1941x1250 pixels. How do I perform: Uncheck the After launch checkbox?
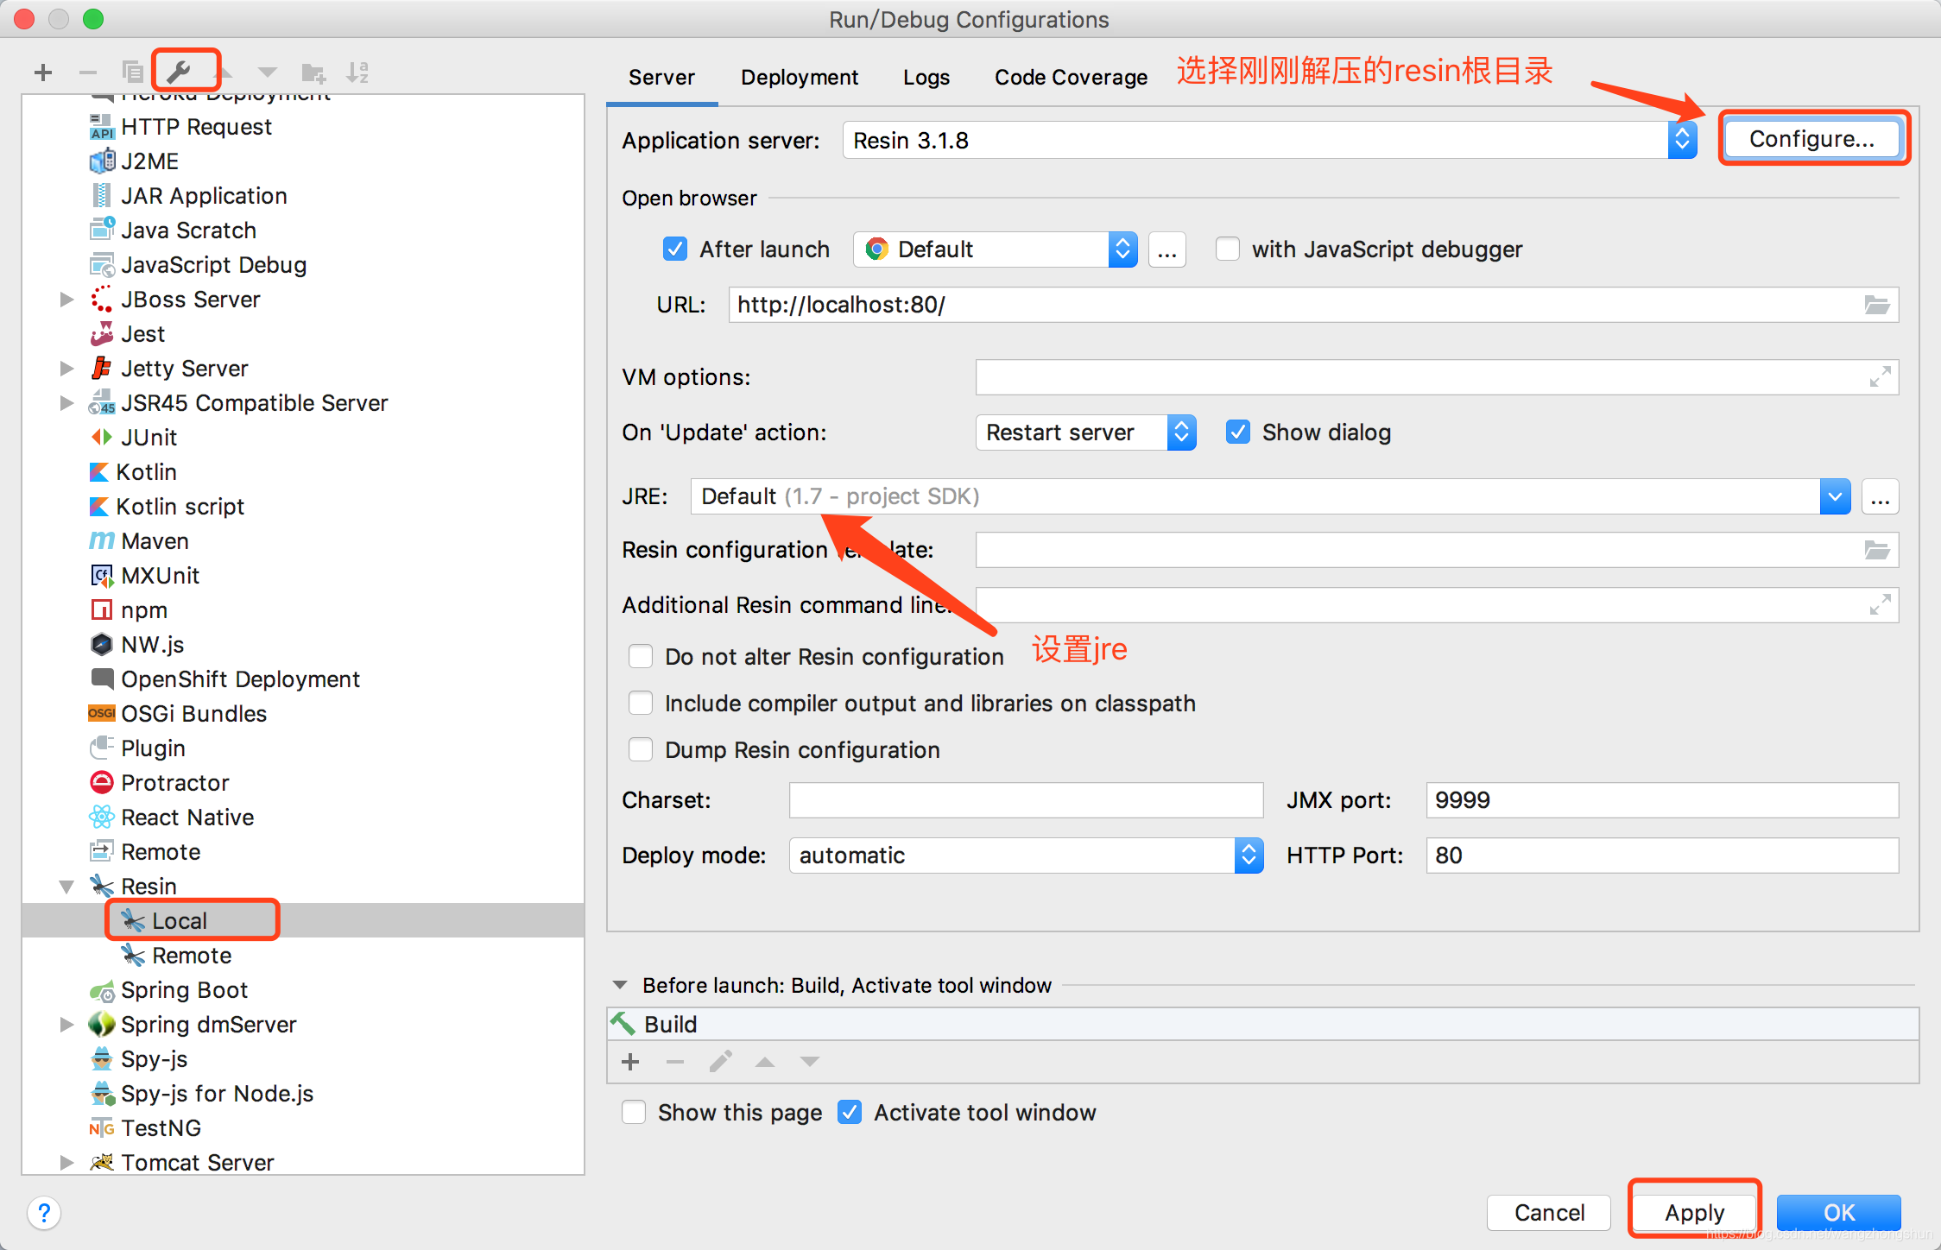click(674, 249)
